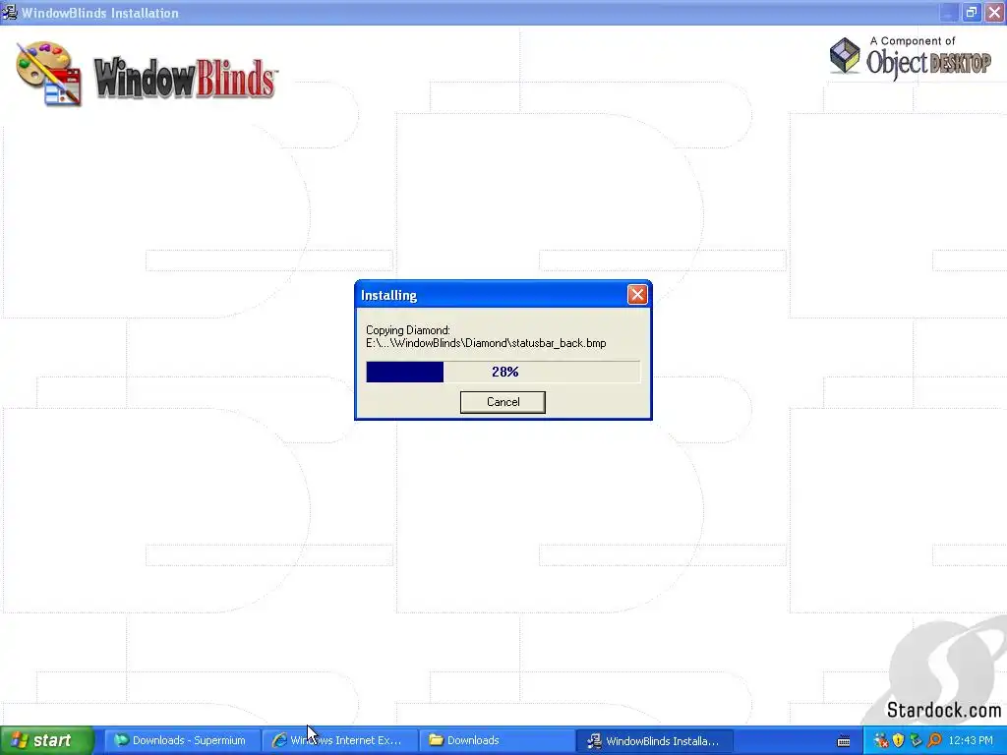The image size is (1007, 755).
Task: Click the statusbar_back.bmp file path text
Action: pyautogui.click(x=486, y=343)
